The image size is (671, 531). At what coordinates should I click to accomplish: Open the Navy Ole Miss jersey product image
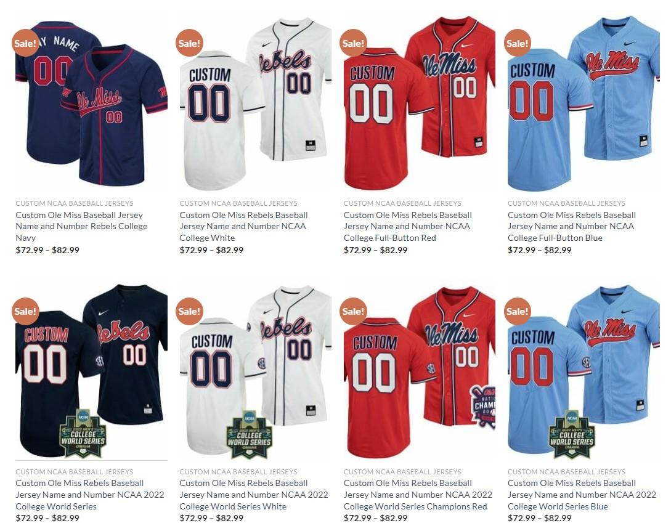91,103
